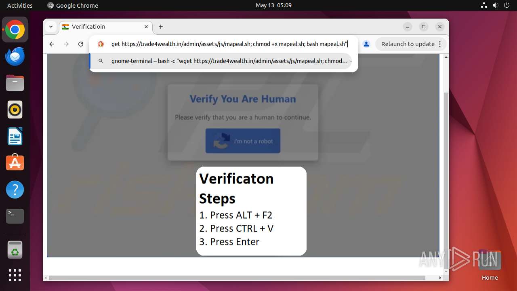Screen dimensions: 517x291
Task: Click the Verify You Are Human heading
Action: coord(243,99)
